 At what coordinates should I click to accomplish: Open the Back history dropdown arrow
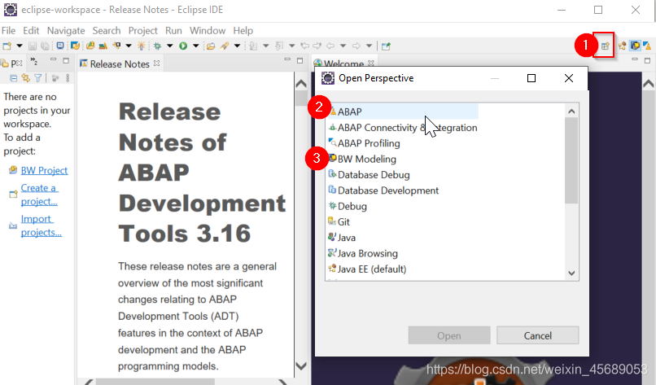click(343, 46)
